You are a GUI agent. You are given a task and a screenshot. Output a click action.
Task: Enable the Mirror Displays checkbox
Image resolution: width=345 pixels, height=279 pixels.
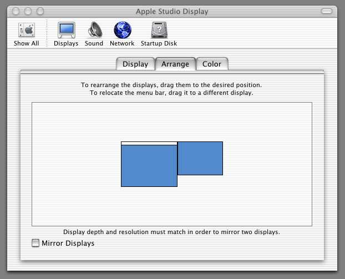(x=35, y=243)
